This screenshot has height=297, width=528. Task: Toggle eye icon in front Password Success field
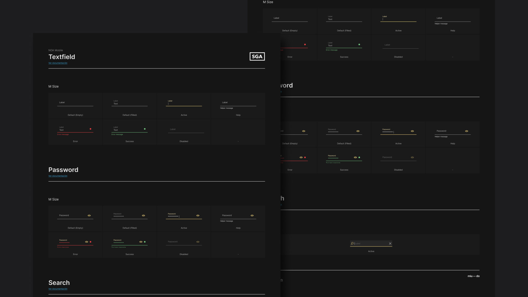click(141, 242)
